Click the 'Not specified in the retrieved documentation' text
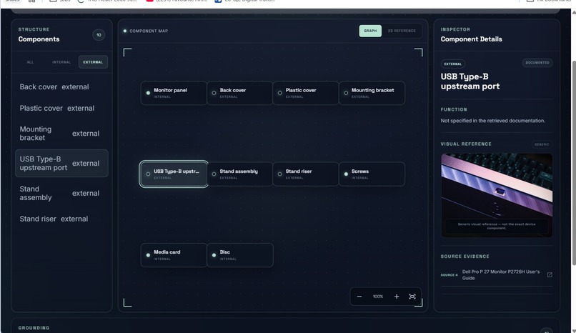Screen dimensions: 576x333 tap(492, 121)
